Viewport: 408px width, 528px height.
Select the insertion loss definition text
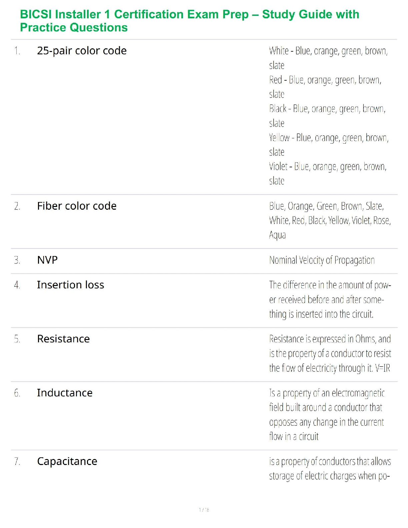point(330,300)
